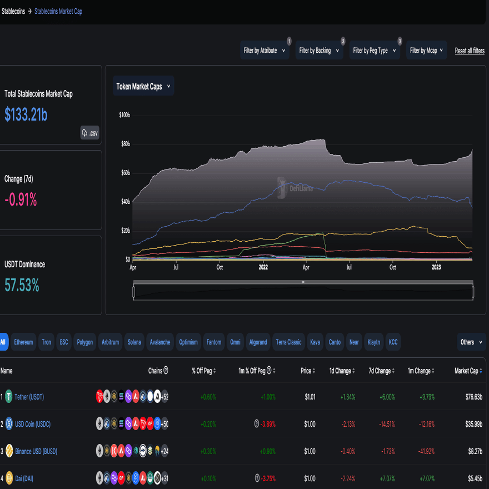Click the tooltip icon beside 1m % Off Peg
Image resolution: width=489 pixels, height=489 pixels.
pos(270,371)
